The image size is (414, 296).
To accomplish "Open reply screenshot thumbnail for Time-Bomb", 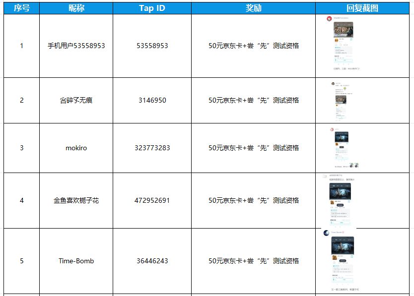I will (x=341, y=260).
